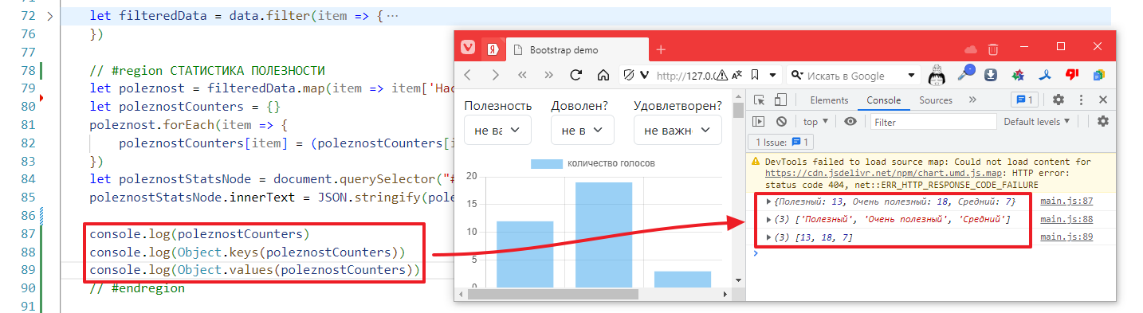Viewport: 1143px width, 313px height.
Task: Expand folded line 72 in editor
Action: [x=50, y=16]
